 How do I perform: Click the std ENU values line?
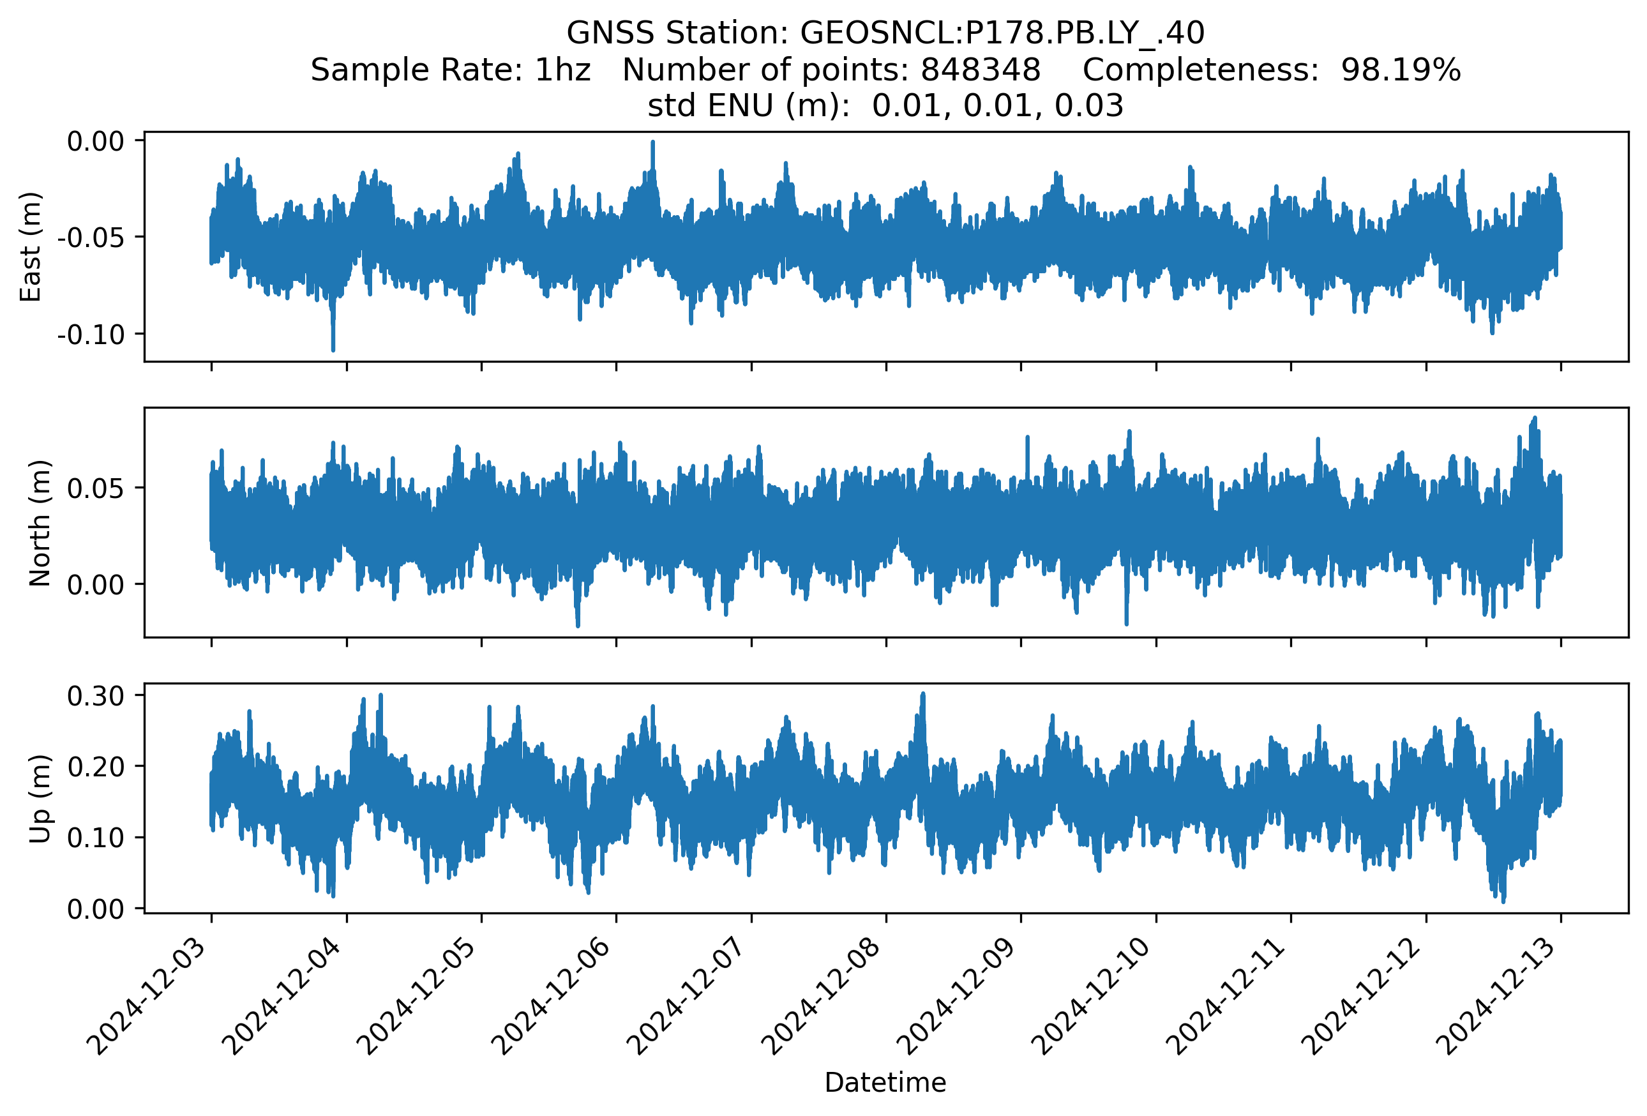[x=885, y=106]
